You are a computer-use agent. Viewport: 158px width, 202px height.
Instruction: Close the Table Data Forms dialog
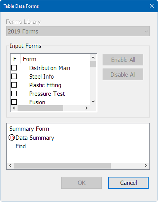tap(152, 6)
